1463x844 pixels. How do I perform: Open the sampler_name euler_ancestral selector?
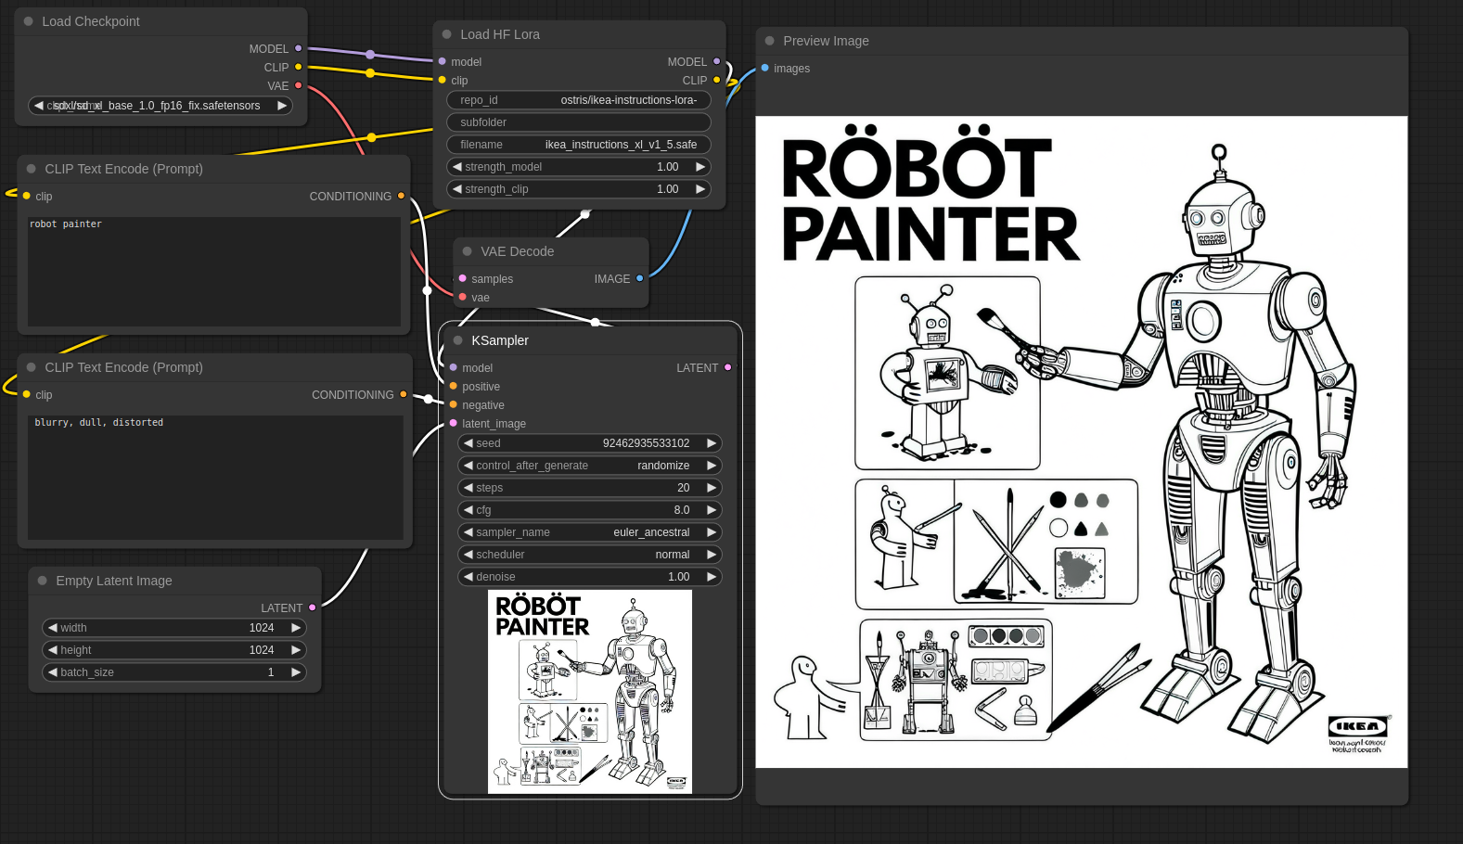coord(590,532)
